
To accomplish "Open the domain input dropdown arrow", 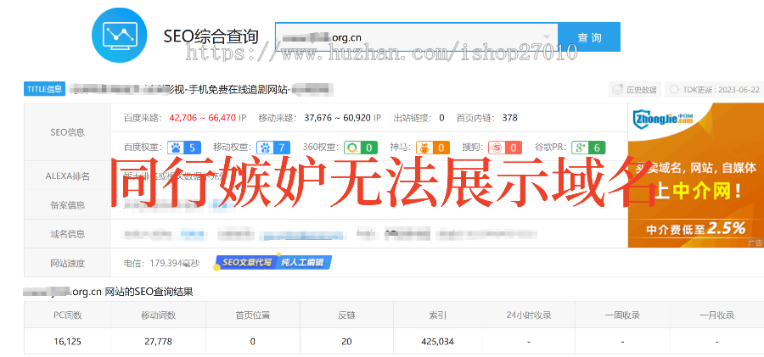I will tap(547, 37).
